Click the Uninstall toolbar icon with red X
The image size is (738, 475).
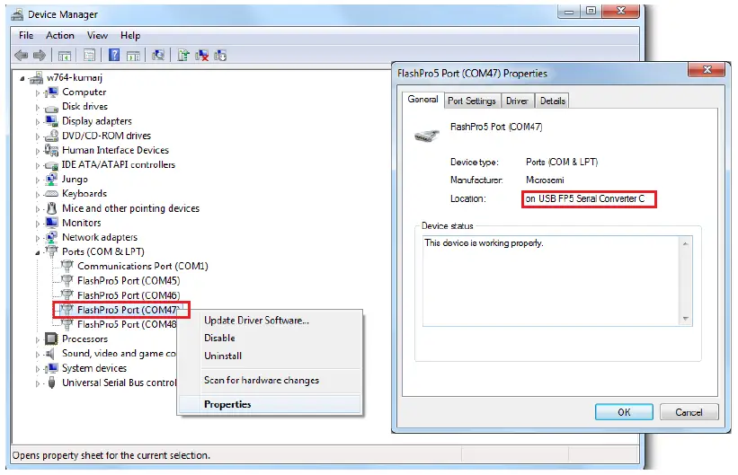[202, 55]
